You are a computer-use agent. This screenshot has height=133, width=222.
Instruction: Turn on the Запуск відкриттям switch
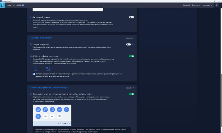tap(128, 45)
